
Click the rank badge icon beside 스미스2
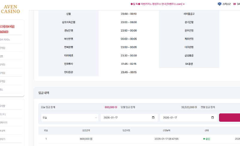click(219, 4)
